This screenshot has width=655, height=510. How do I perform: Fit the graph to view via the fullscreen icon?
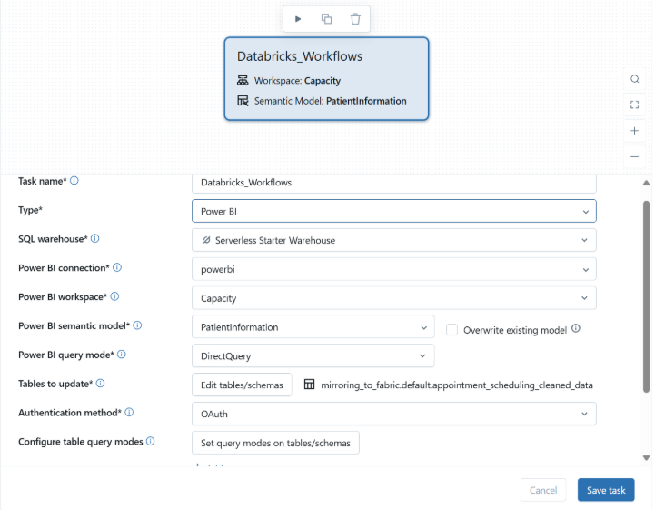tap(634, 105)
